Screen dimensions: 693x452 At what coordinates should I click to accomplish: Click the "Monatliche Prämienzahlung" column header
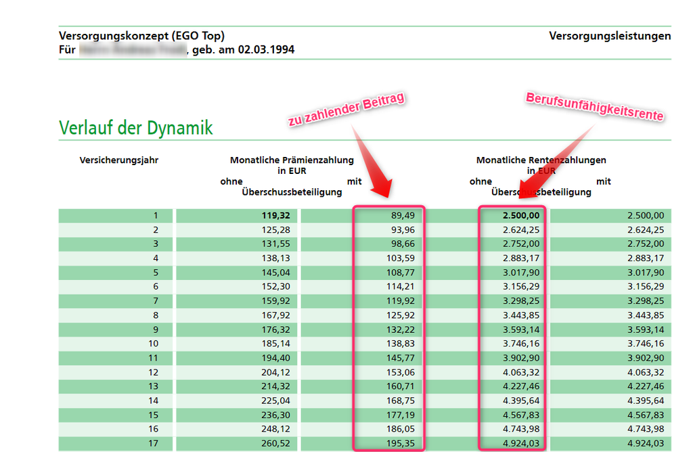(x=292, y=160)
